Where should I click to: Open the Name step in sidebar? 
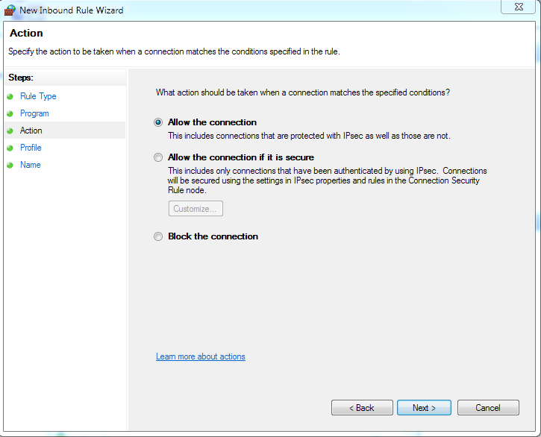(x=31, y=165)
